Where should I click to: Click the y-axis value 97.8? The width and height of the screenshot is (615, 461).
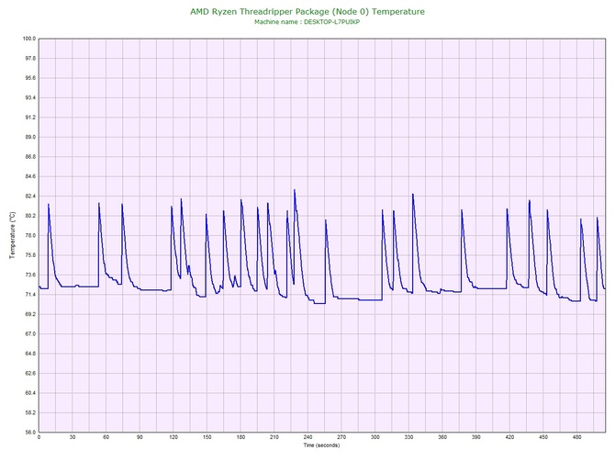30,59
